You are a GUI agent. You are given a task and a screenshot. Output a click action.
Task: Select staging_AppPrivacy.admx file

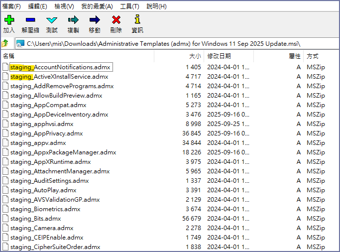click(x=46, y=133)
